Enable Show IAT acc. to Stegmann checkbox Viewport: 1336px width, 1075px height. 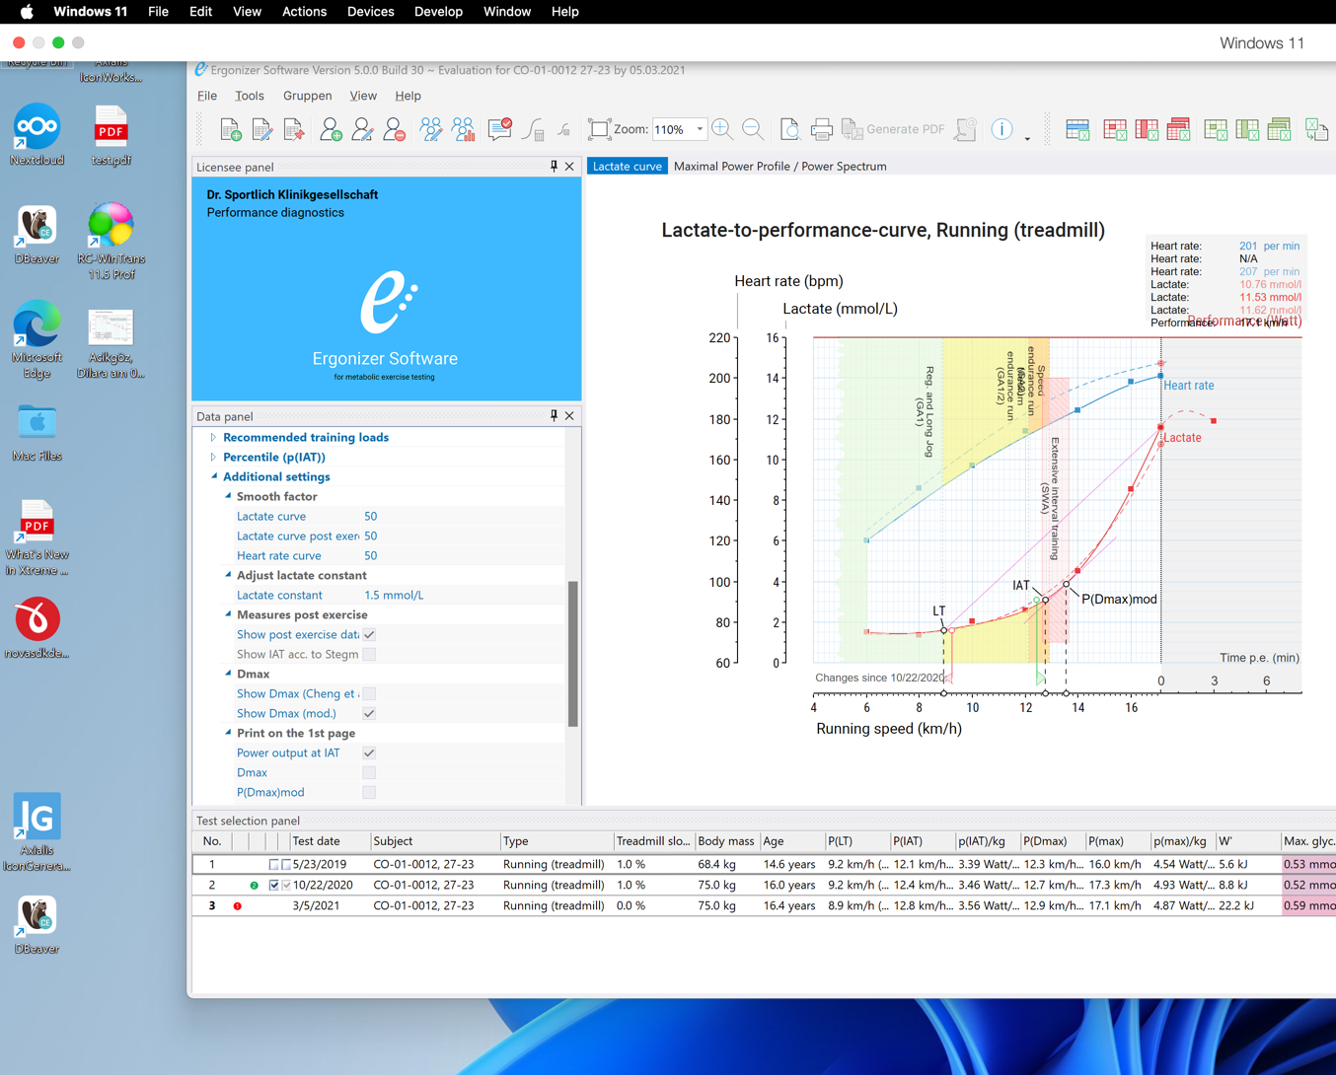click(369, 654)
